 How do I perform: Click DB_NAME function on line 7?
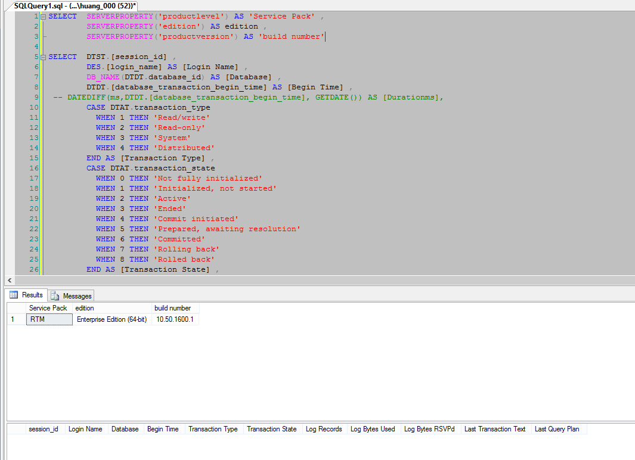point(103,77)
